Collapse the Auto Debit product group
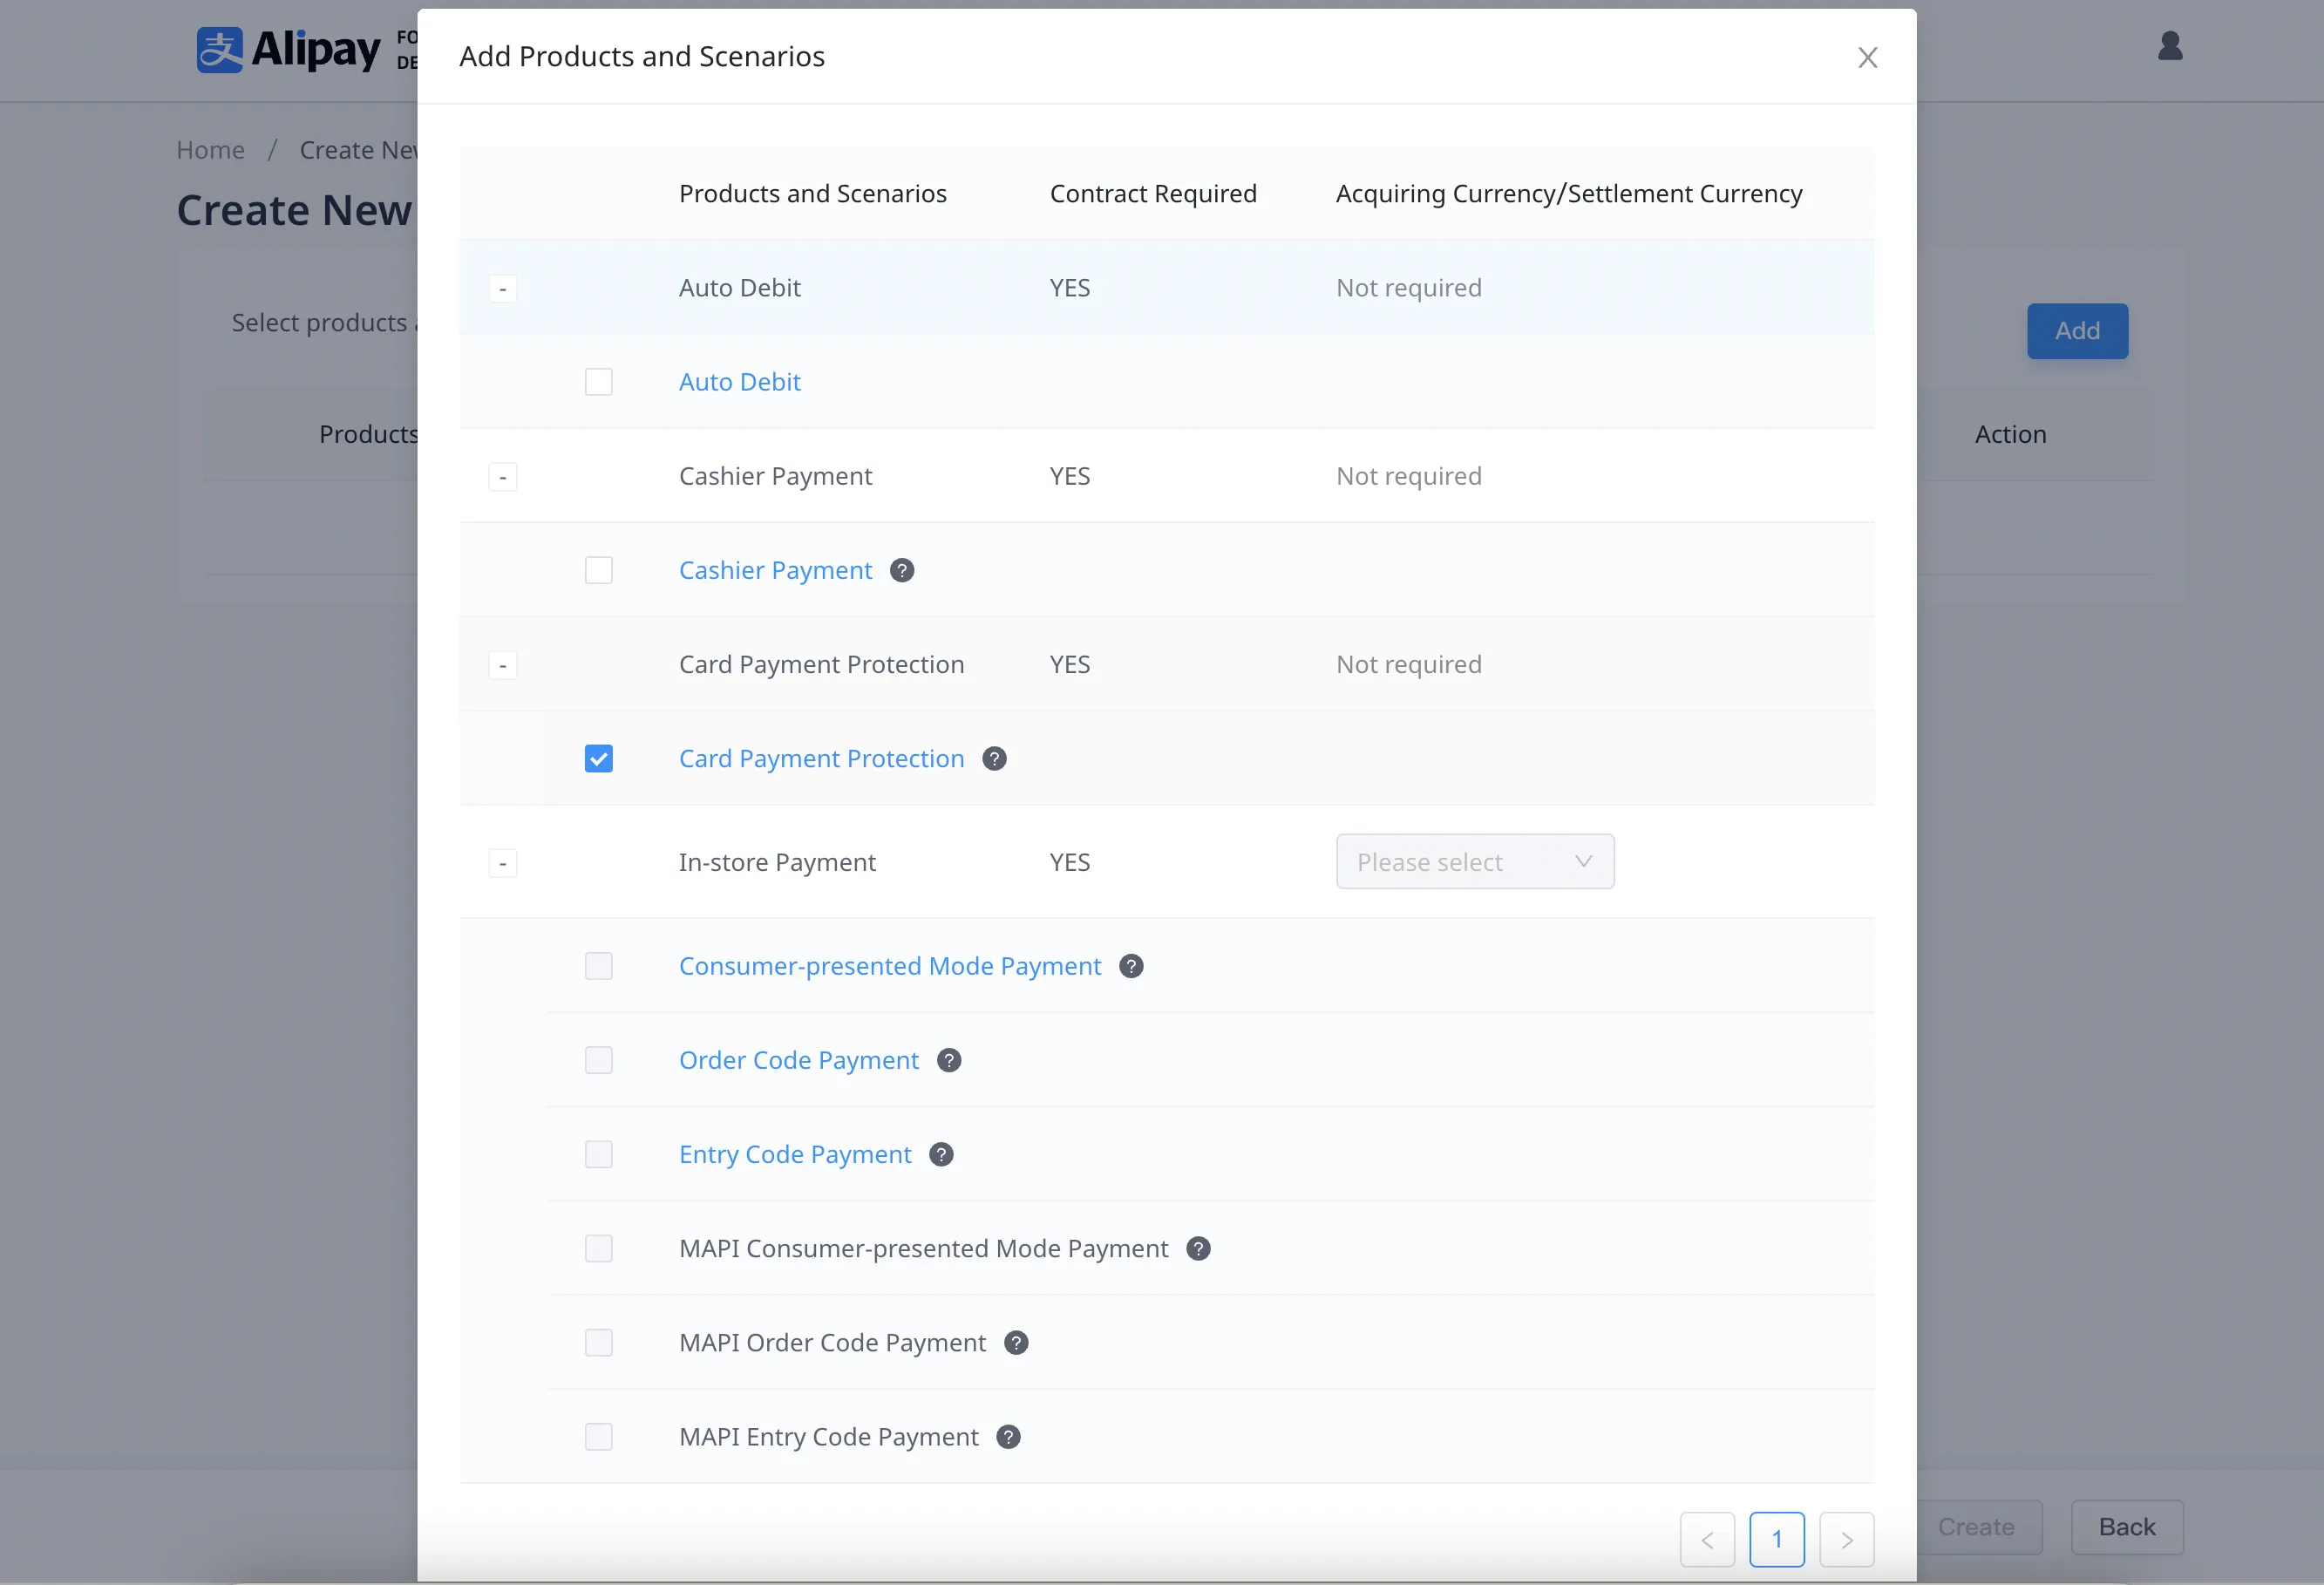 502,289
